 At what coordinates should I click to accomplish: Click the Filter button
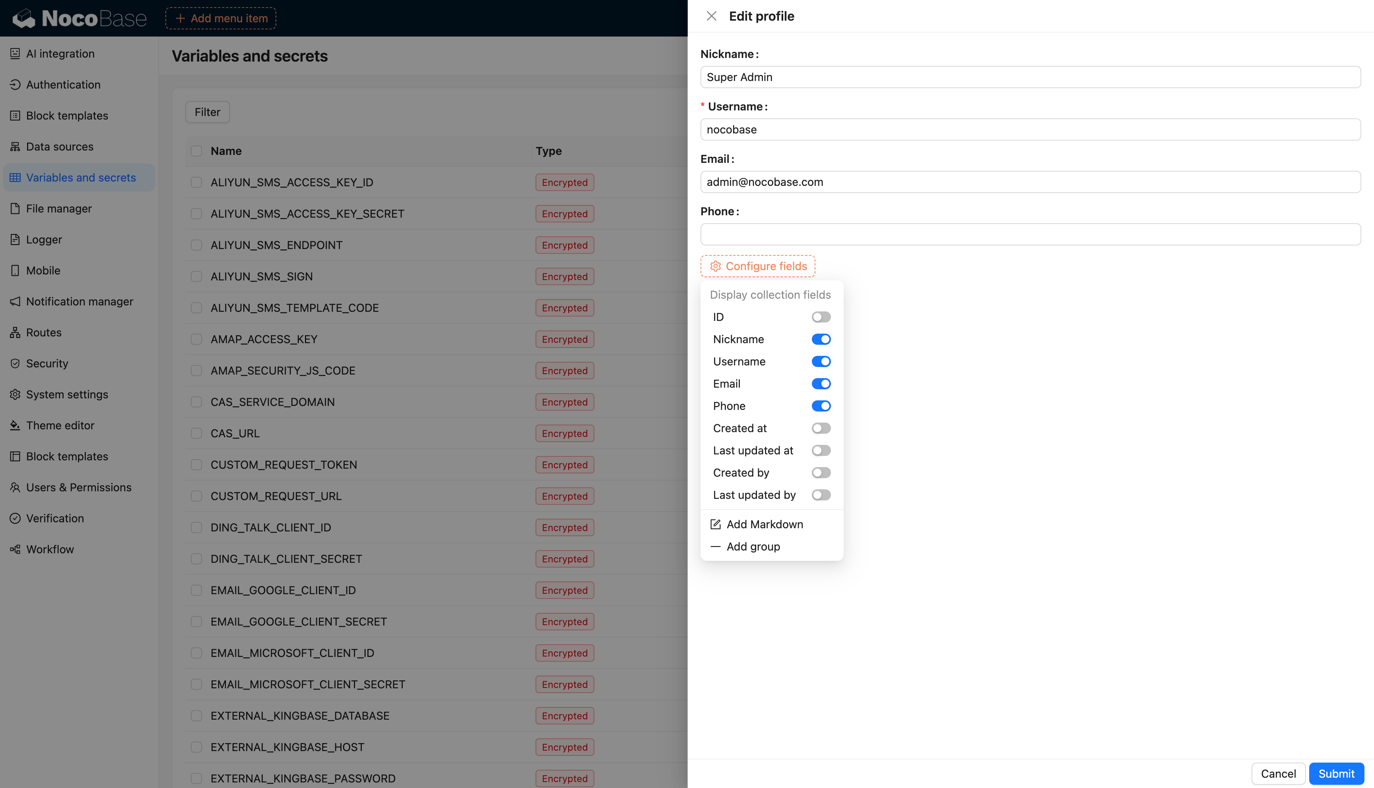[x=208, y=112]
